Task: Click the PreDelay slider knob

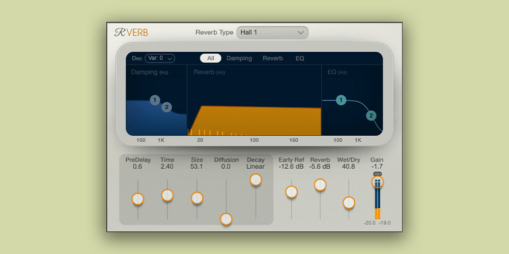Action: pos(137,199)
